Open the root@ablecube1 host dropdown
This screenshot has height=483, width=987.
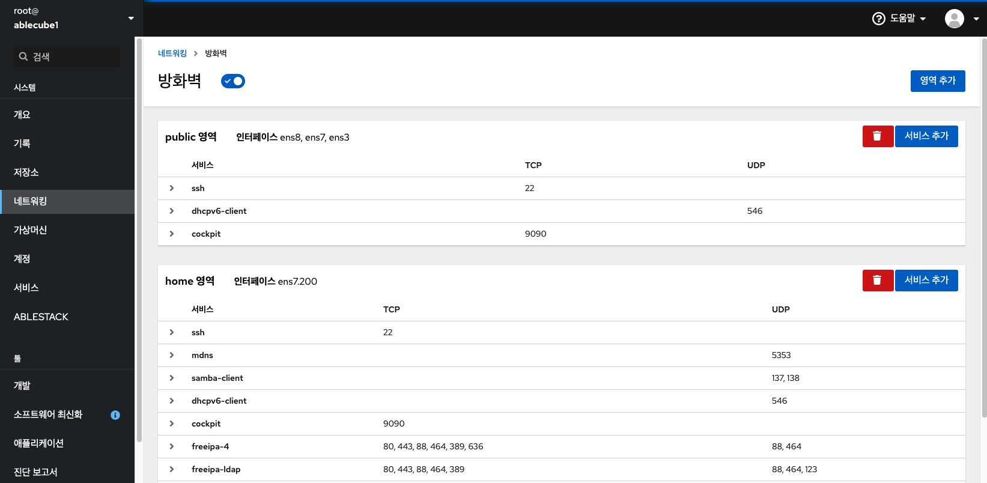click(72, 18)
